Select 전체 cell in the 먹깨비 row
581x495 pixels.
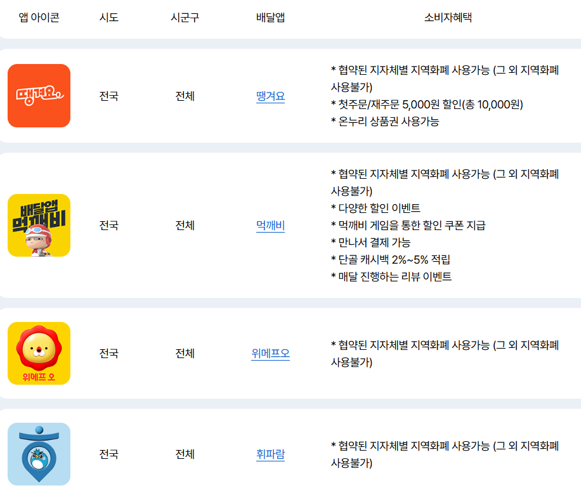(185, 225)
